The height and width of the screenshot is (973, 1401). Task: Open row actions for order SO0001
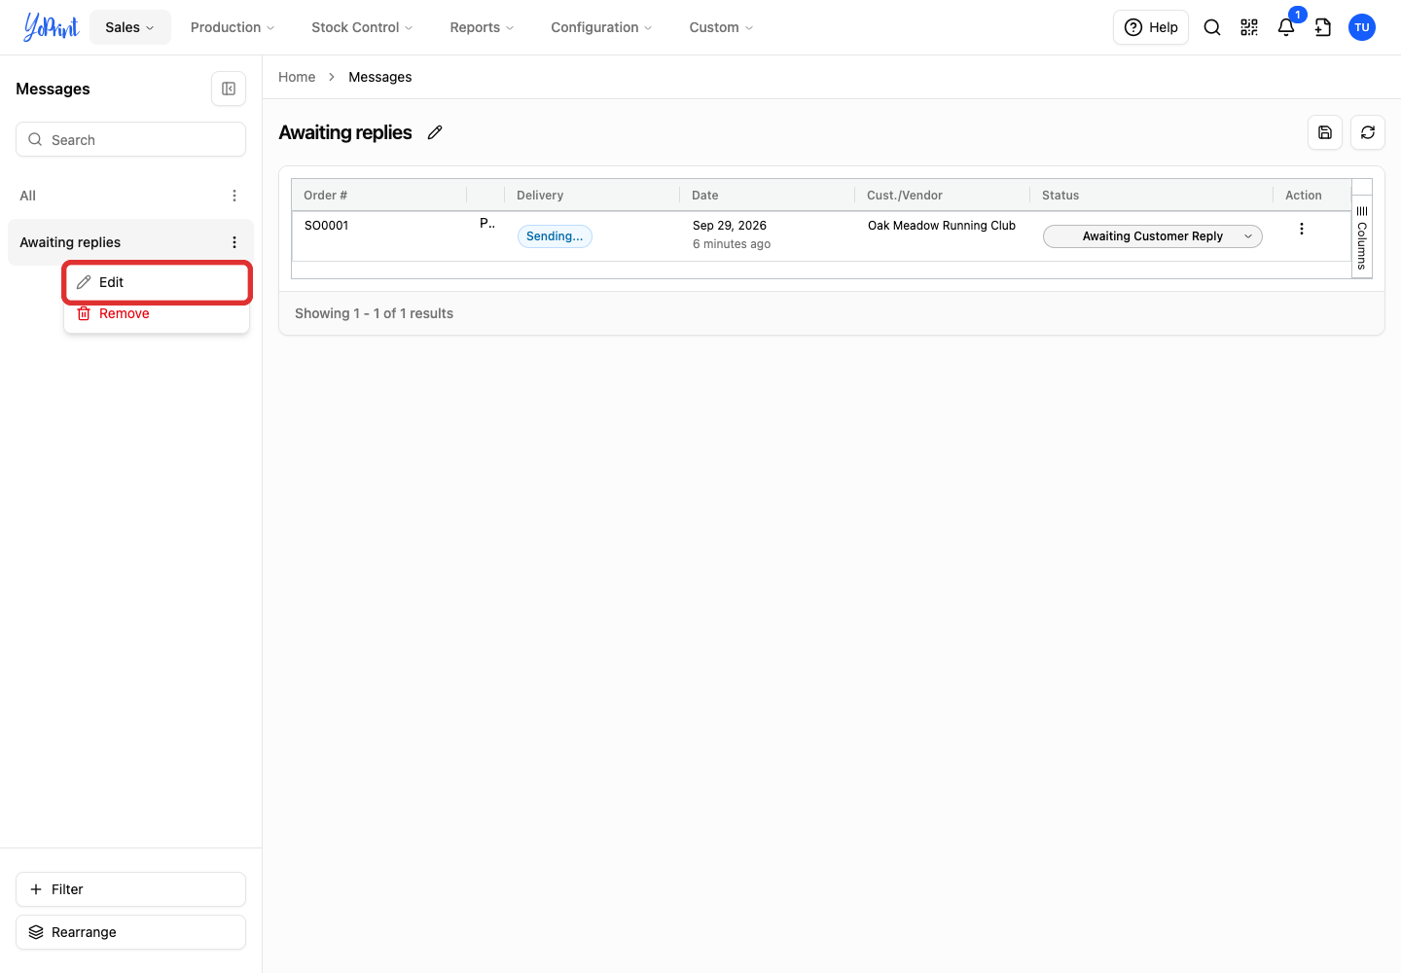[1302, 229]
